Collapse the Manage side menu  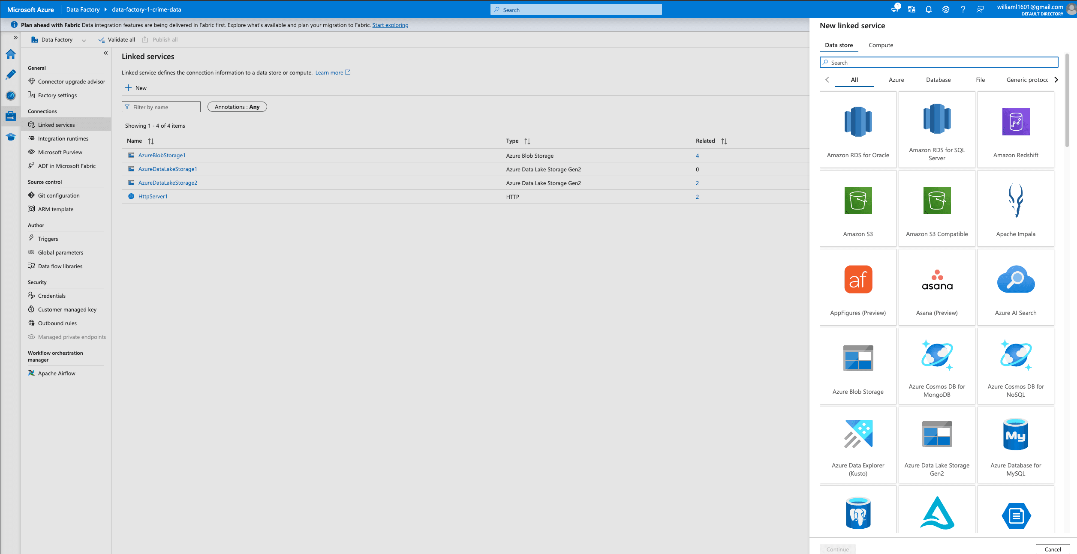pyautogui.click(x=105, y=53)
